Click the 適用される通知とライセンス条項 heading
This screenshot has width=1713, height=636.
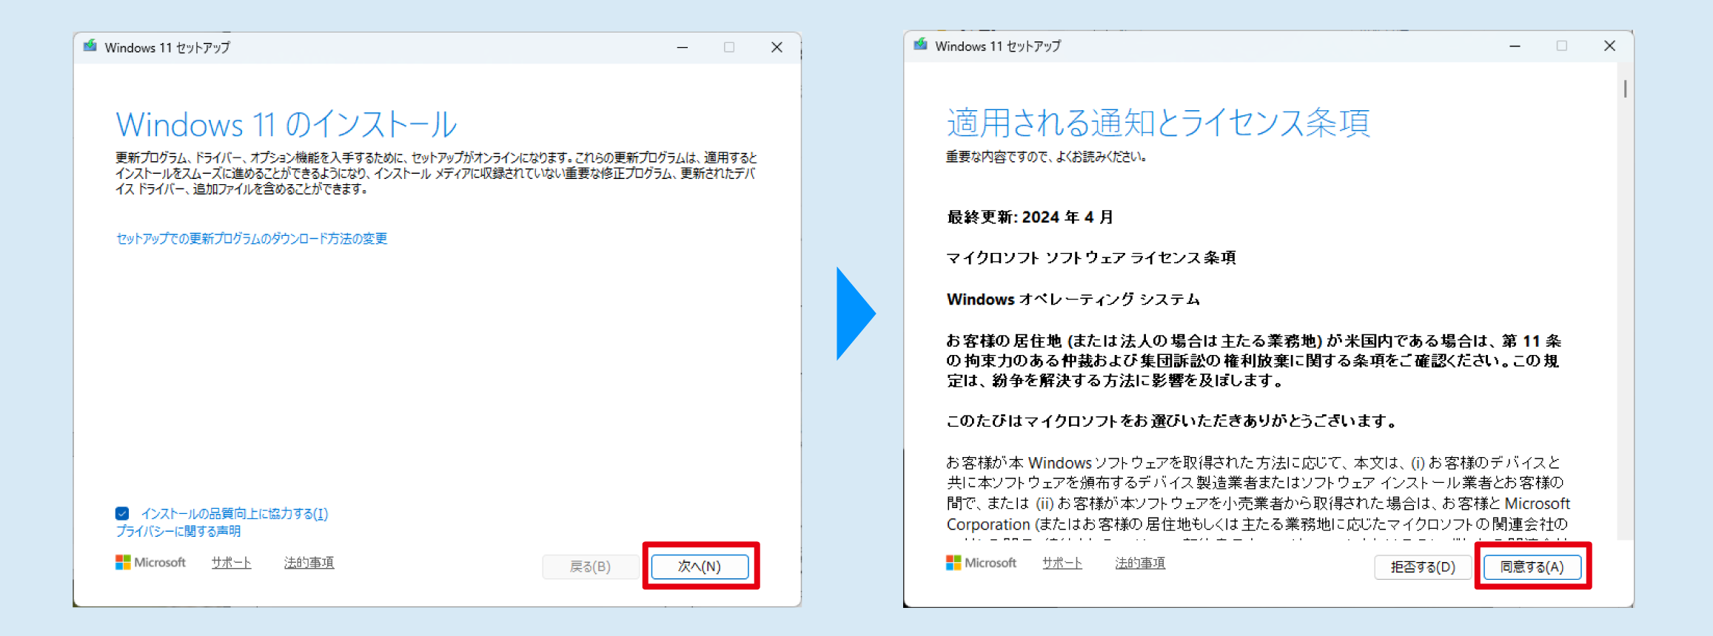(x=1158, y=122)
